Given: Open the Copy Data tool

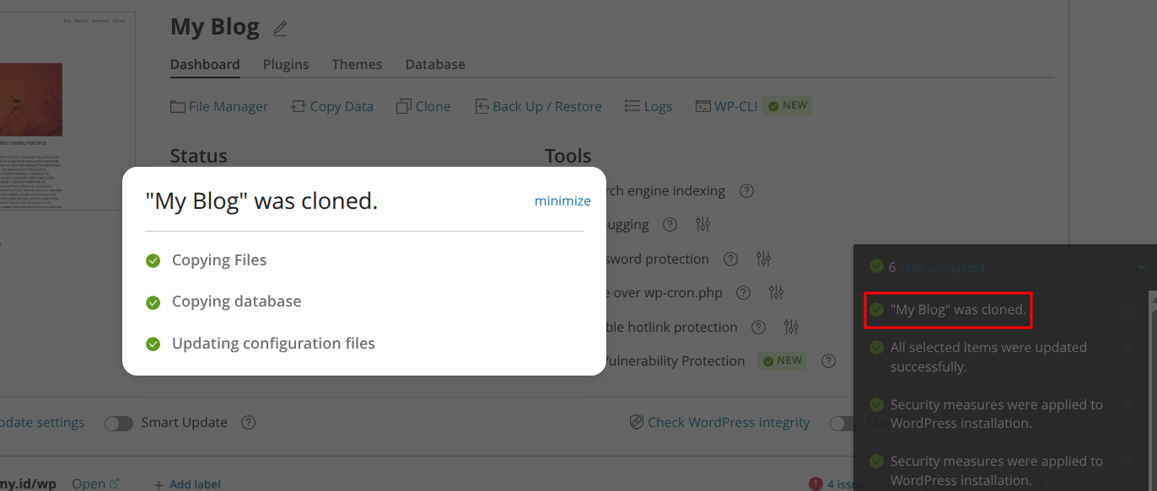Looking at the screenshot, I should pos(332,106).
